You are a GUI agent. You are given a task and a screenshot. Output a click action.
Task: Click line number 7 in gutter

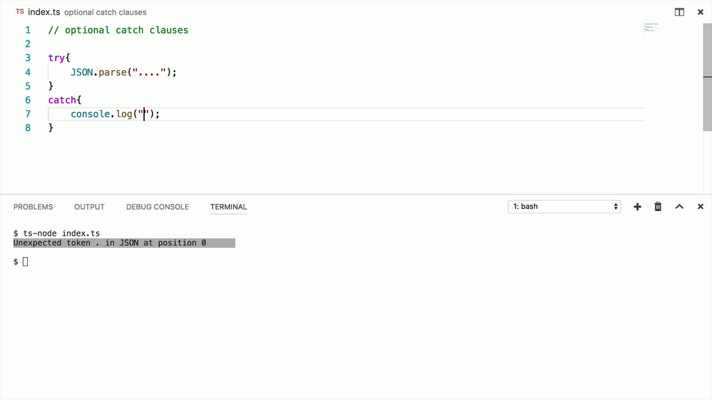point(28,114)
